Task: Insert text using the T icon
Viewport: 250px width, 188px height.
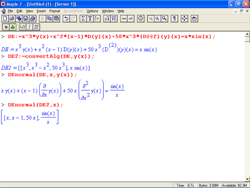Action: 90,19
